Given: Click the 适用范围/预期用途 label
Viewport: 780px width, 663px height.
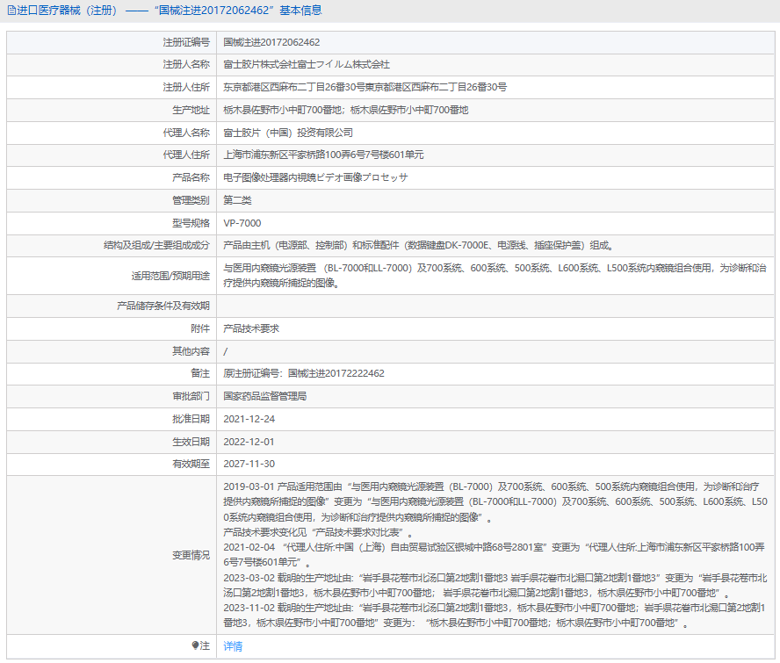Looking at the screenshot, I should [x=170, y=276].
